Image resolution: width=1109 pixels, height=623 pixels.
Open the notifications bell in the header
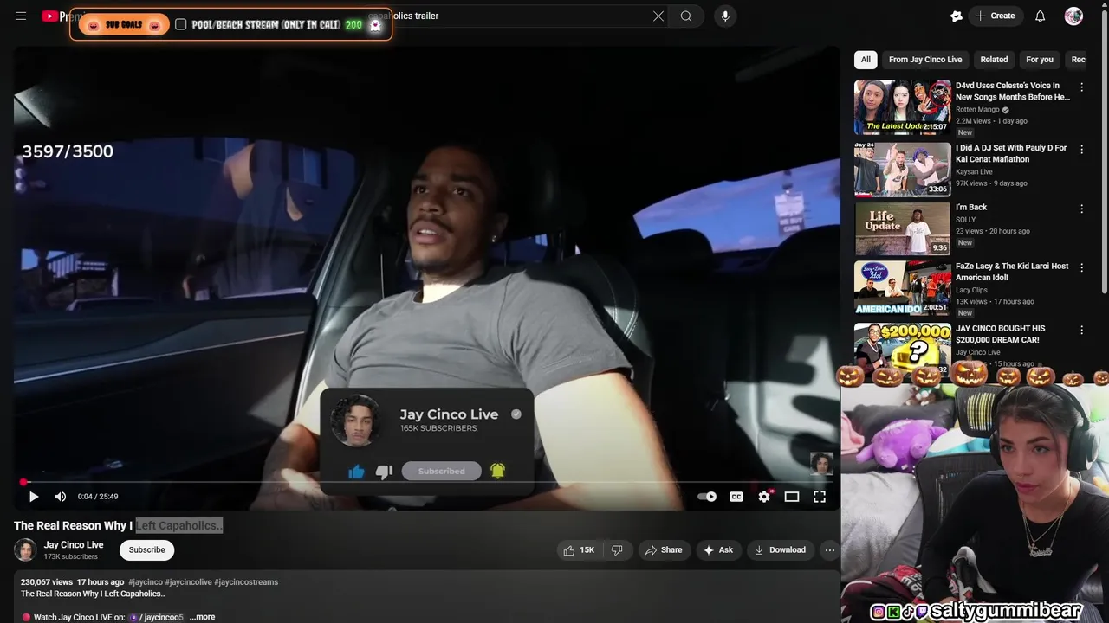coord(1041,16)
